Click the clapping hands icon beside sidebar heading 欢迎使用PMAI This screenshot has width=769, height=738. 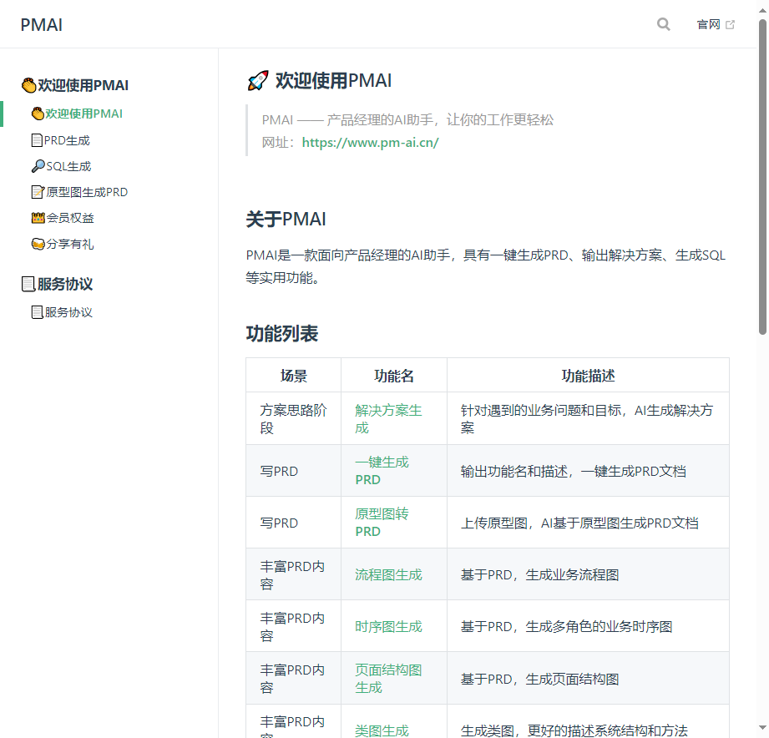(29, 85)
